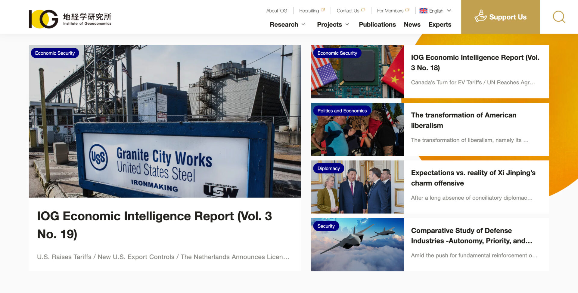This screenshot has width=578, height=293.
Task: Open the protest crowd thumbnail
Action: pyautogui.click(x=357, y=129)
